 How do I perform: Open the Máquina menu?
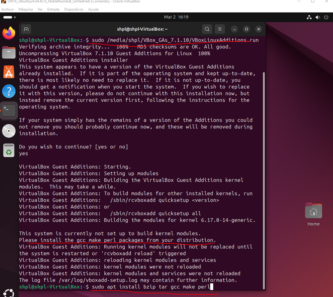click(x=25, y=9)
